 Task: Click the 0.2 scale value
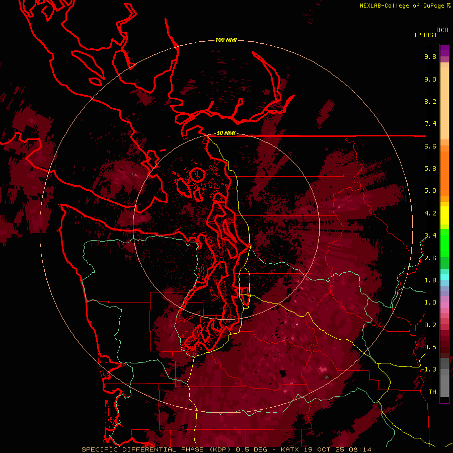coord(430,325)
